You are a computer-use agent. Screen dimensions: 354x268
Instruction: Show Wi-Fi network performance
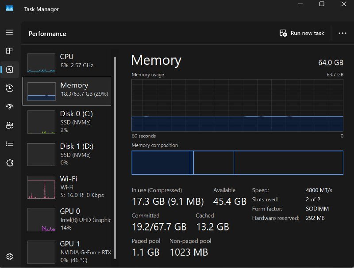tap(69, 187)
